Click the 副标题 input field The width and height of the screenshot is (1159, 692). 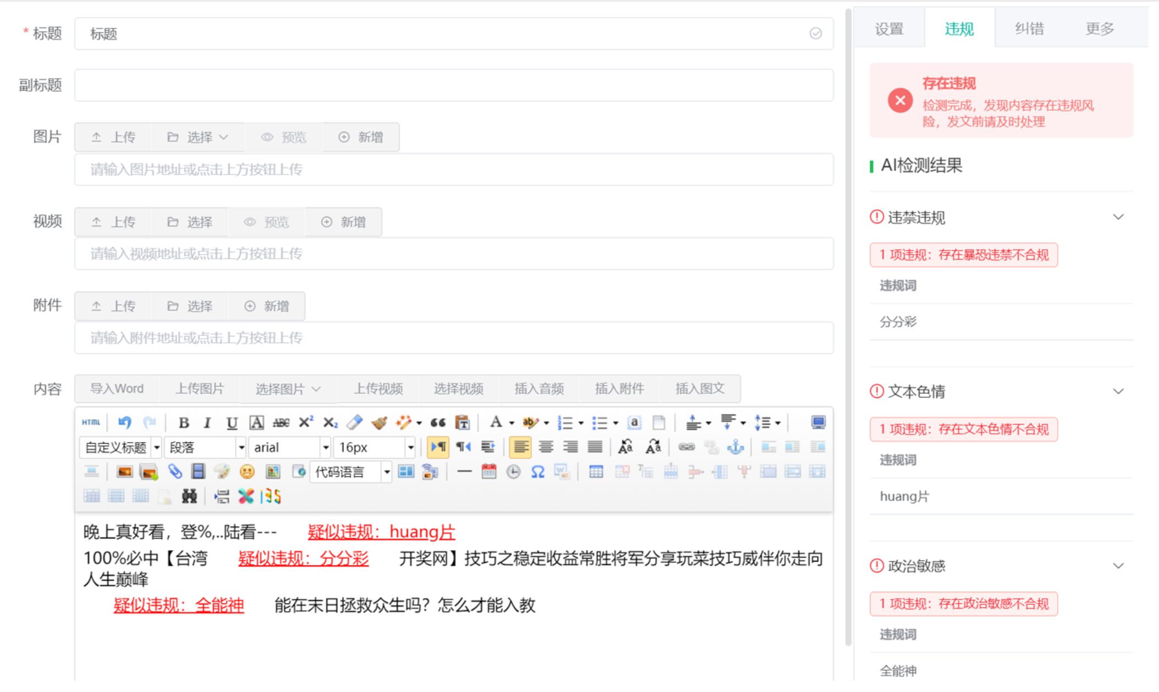453,85
